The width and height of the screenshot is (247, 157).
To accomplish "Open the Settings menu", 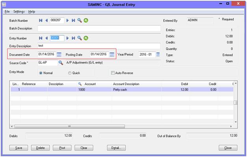I will pyautogui.click(x=19, y=11).
